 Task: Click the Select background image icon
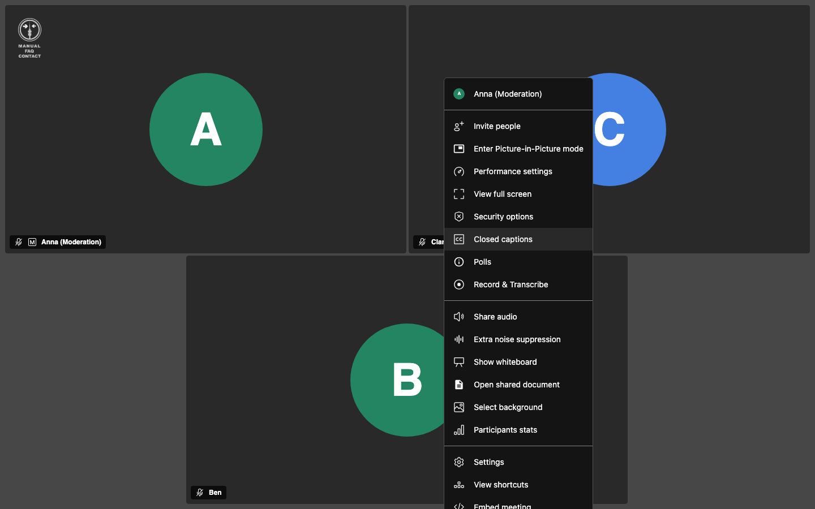coord(459,407)
